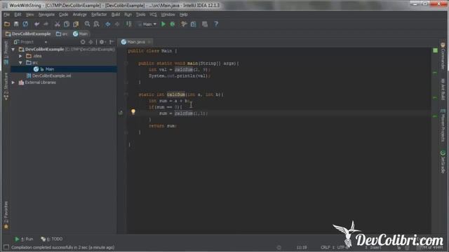Screen dimensions: 449x252
Task: Click the collapse all icon in Project panel
Action: tap(91, 42)
